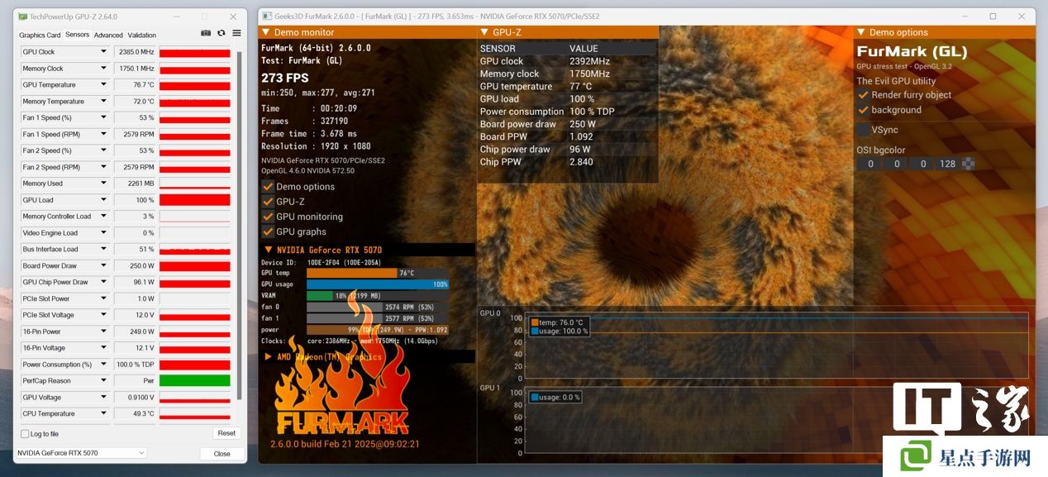1048x477 pixels.
Task: Disable the GPU graphs checkbox
Action: (x=268, y=231)
